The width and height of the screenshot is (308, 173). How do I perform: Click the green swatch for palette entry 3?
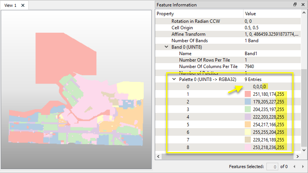coord(248,110)
